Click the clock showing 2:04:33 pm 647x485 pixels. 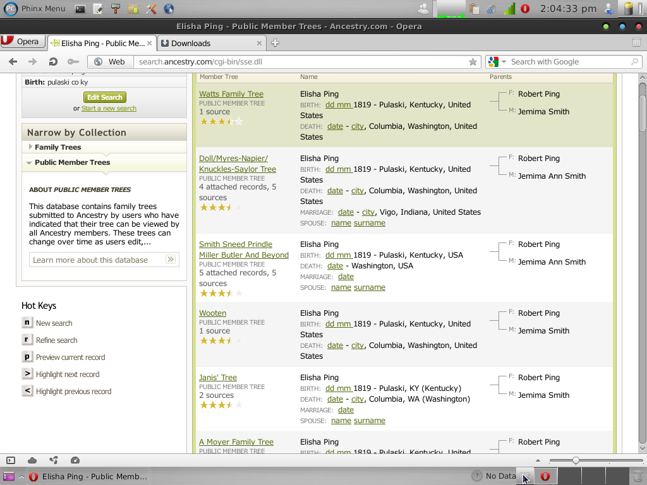pos(568,9)
